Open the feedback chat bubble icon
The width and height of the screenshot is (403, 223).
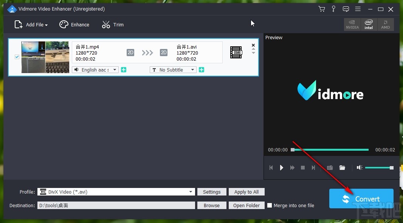coord(346,9)
